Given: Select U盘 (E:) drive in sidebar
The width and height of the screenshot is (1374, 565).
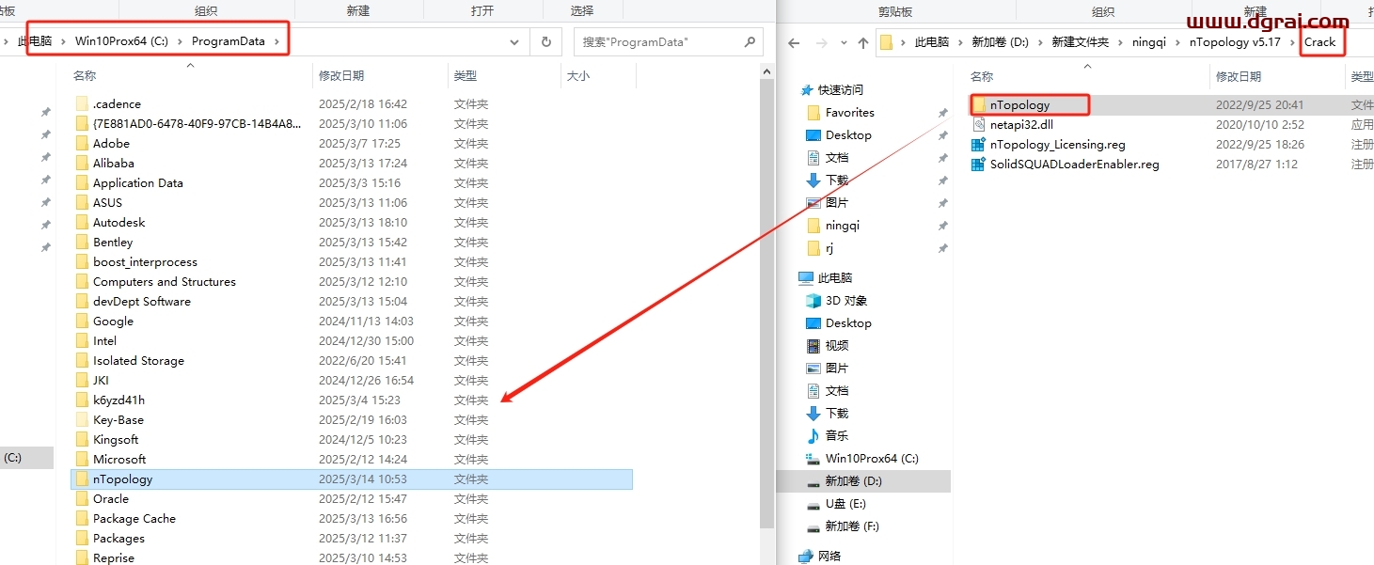Looking at the screenshot, I should [845, 504].
